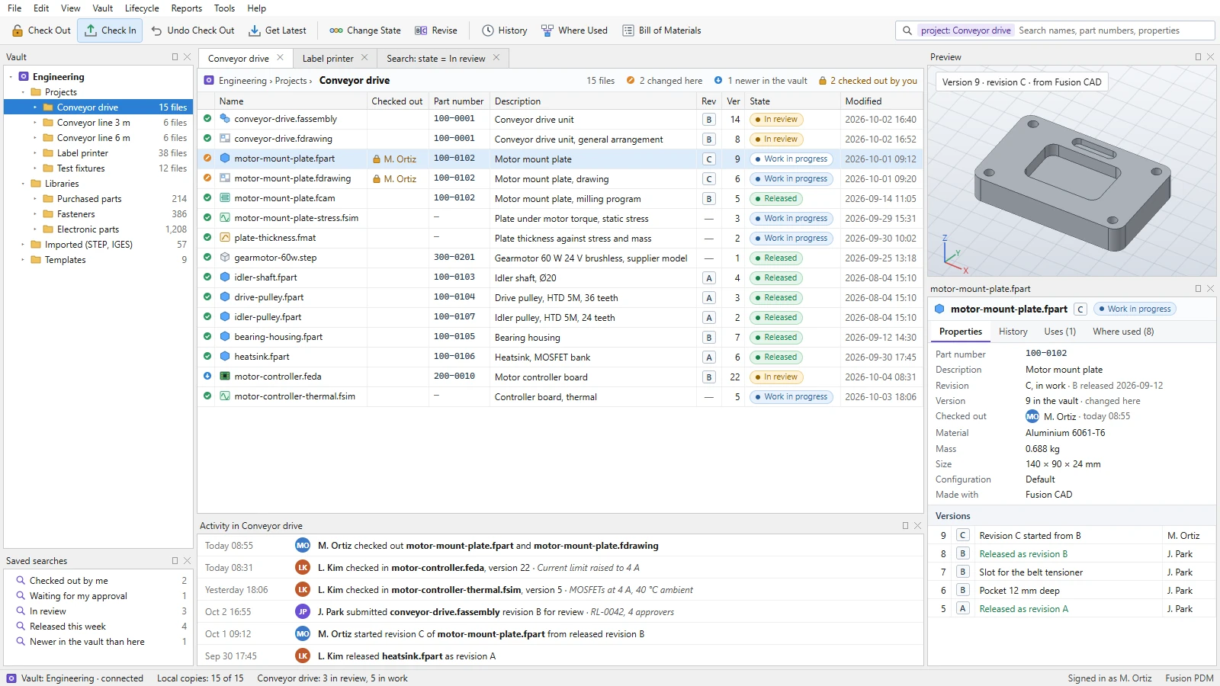This screenshot has height=686, width=1220.
Task: Open Change State from the toolbar
Action: [x=365, y=30]
